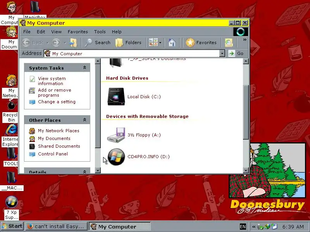This screenshot has height=232, width=310.
Task: Open the My Network Places link
Action: 59,131
